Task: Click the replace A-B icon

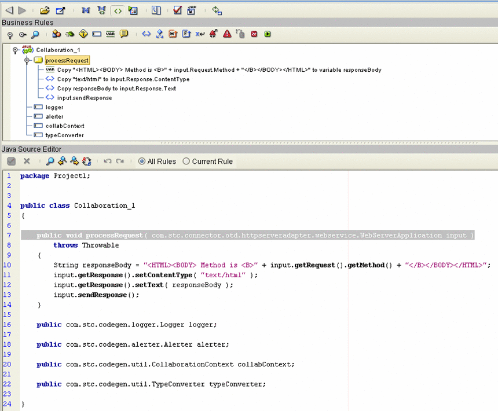Action: pyautogui.click(x=87, y=162)
